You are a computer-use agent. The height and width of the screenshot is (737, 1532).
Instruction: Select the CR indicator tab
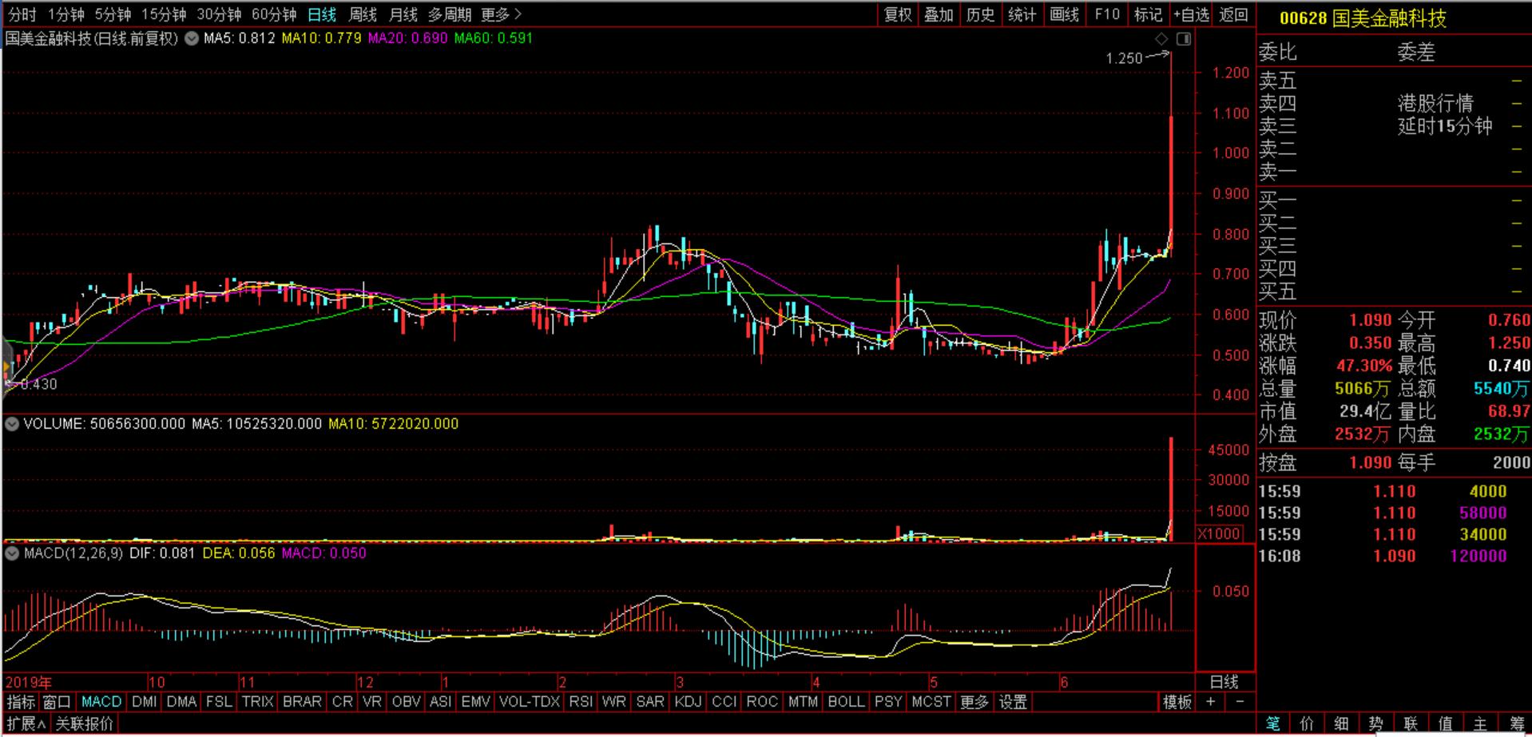click(x=343, y=702)
